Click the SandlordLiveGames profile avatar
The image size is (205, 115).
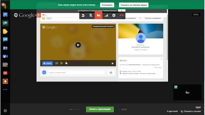141,38
